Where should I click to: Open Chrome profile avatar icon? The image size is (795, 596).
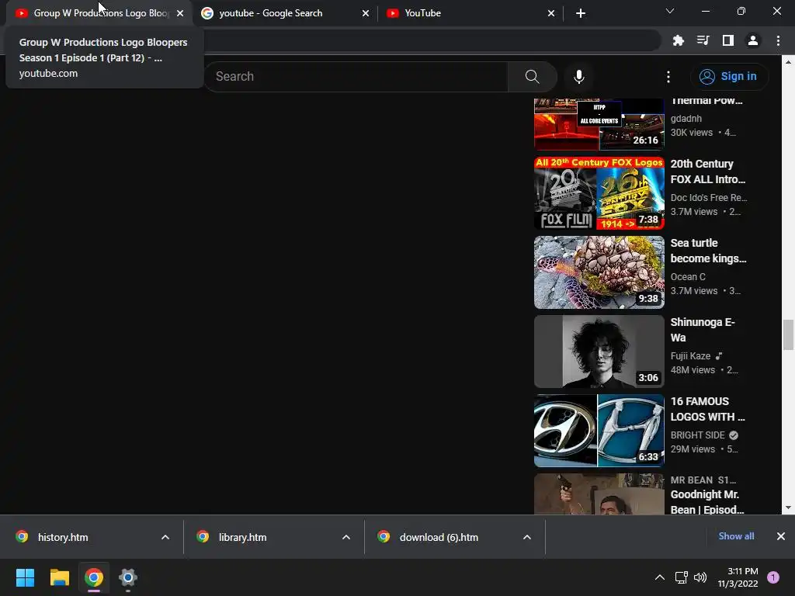point(753,40)
